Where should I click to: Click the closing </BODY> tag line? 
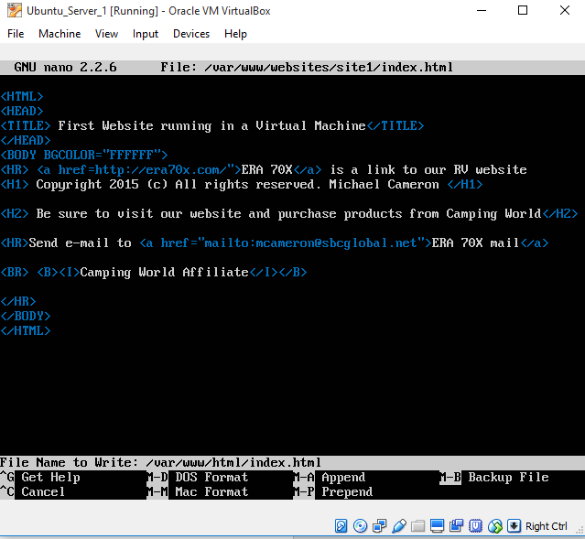coord(26,316)
